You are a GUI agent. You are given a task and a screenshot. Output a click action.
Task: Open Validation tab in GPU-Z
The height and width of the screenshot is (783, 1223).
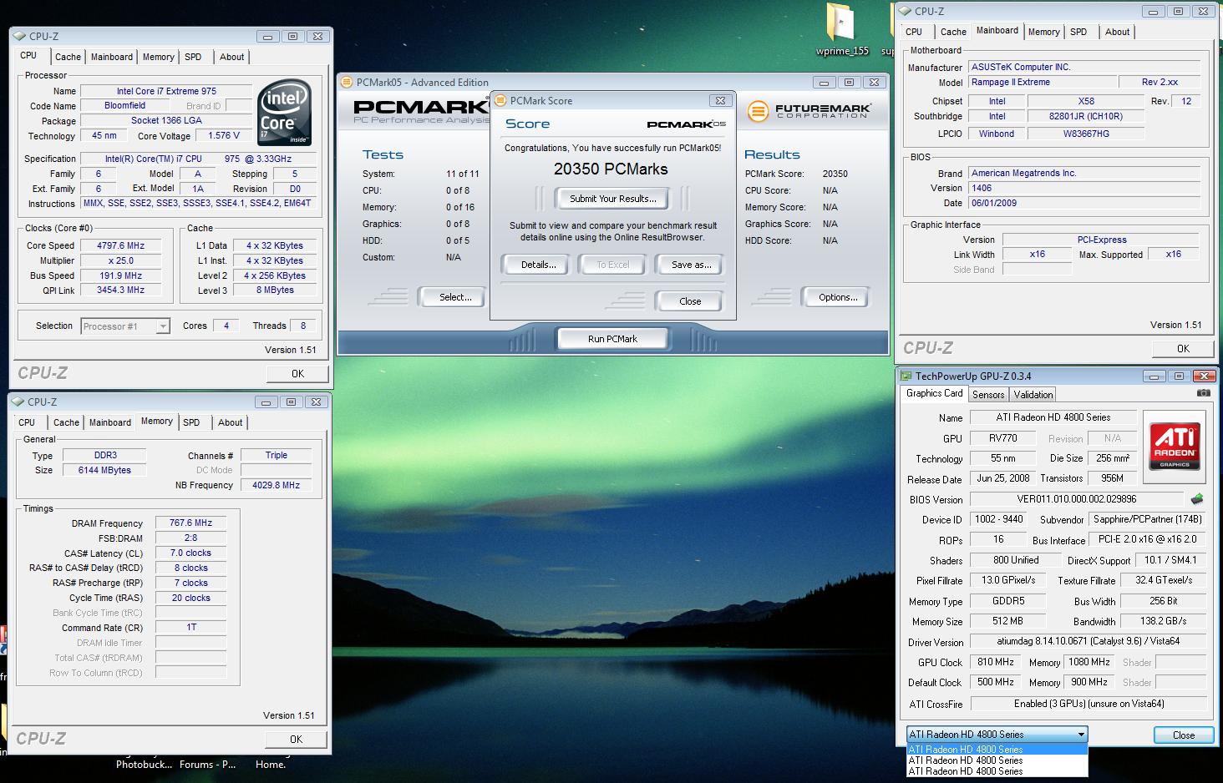click(1033, 395)
